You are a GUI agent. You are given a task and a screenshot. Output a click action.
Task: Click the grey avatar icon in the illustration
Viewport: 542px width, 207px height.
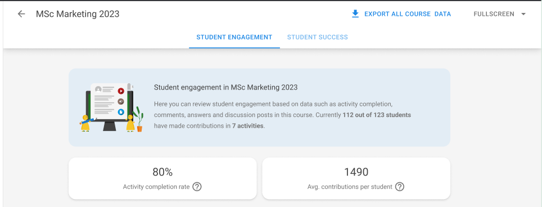pyautogui.click(x=98, y=89)
